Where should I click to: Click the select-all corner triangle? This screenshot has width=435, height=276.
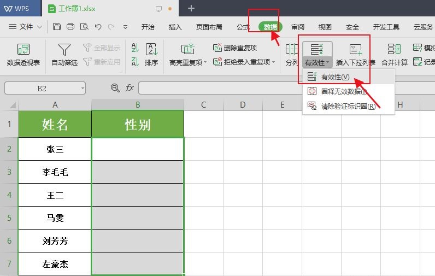click(x=13, y=105)
